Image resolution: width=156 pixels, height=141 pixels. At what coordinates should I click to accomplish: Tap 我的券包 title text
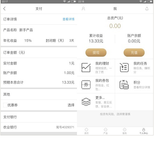(x=102, y=81)
